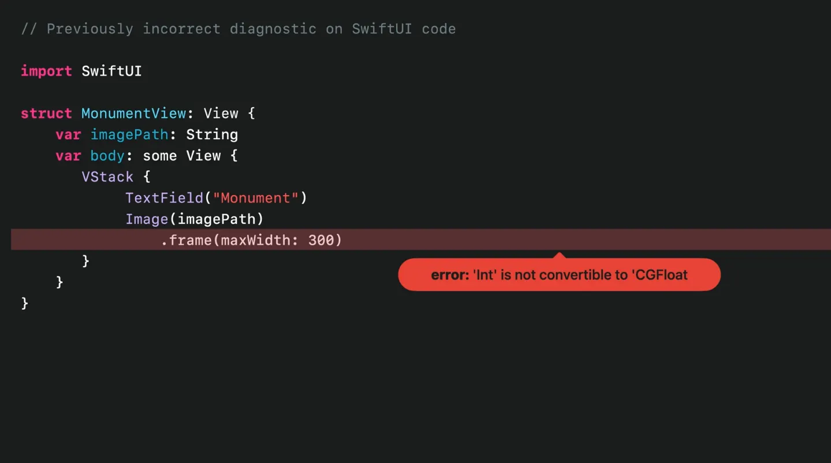Image resolution: width=831 pixels, height=463 pixels.
Task: Click the top comment line text
Action: (x=238, y=29)
